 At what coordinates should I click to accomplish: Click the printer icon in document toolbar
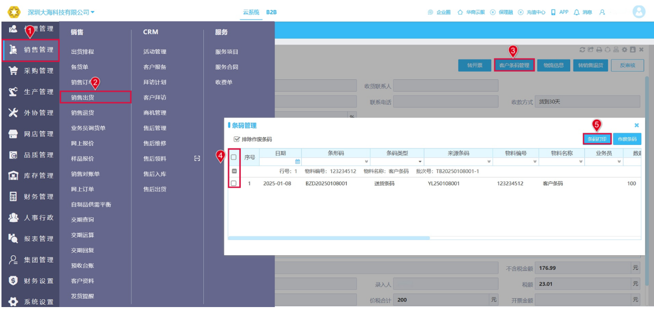click(x=600, y=49)
